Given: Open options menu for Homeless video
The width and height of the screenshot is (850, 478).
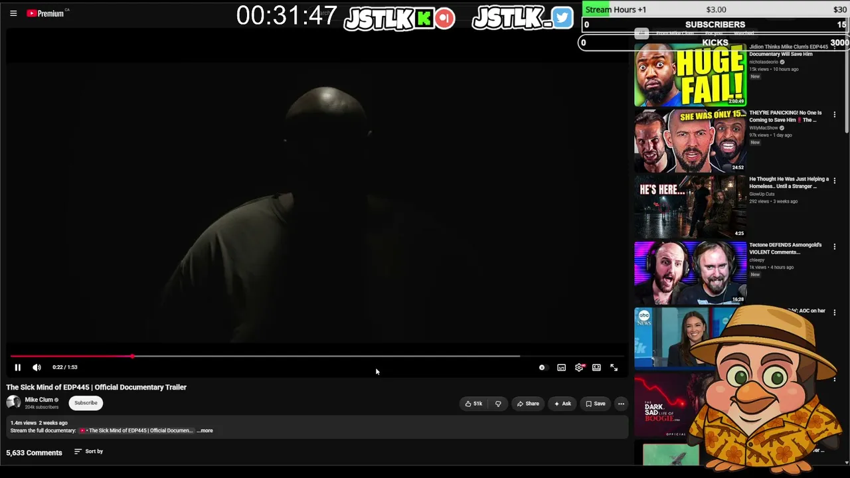Looking at the screenshot, I should coord(835,180).
